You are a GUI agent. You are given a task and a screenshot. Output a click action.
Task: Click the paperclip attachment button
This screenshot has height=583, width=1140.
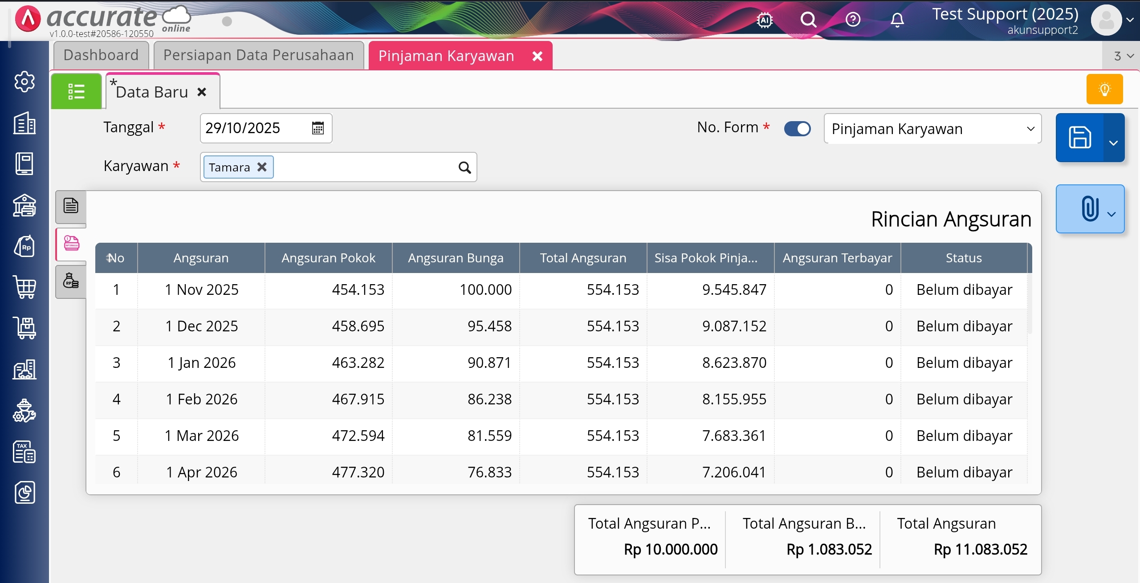pos(1089,208)
